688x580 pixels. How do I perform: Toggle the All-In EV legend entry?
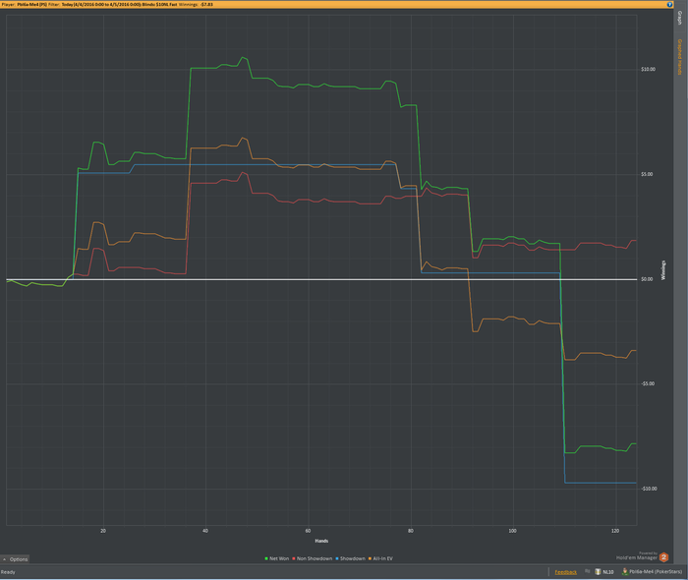(380, 558)
